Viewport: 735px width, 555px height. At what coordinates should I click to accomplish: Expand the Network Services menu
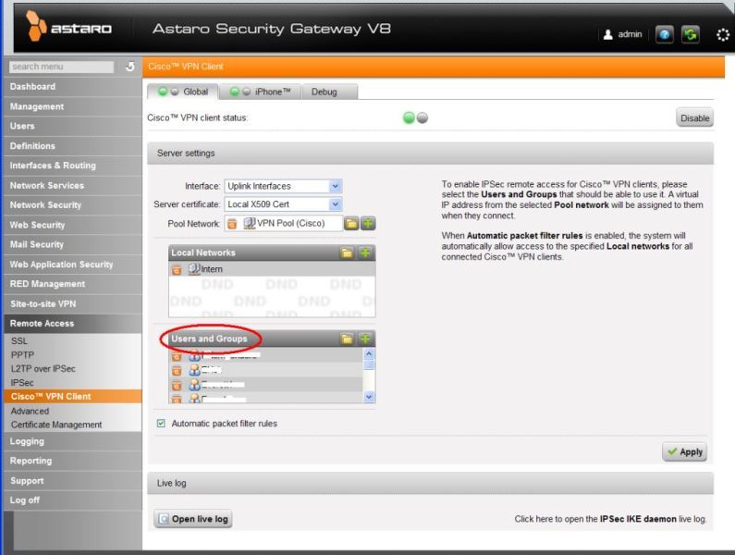coord(73,185)
